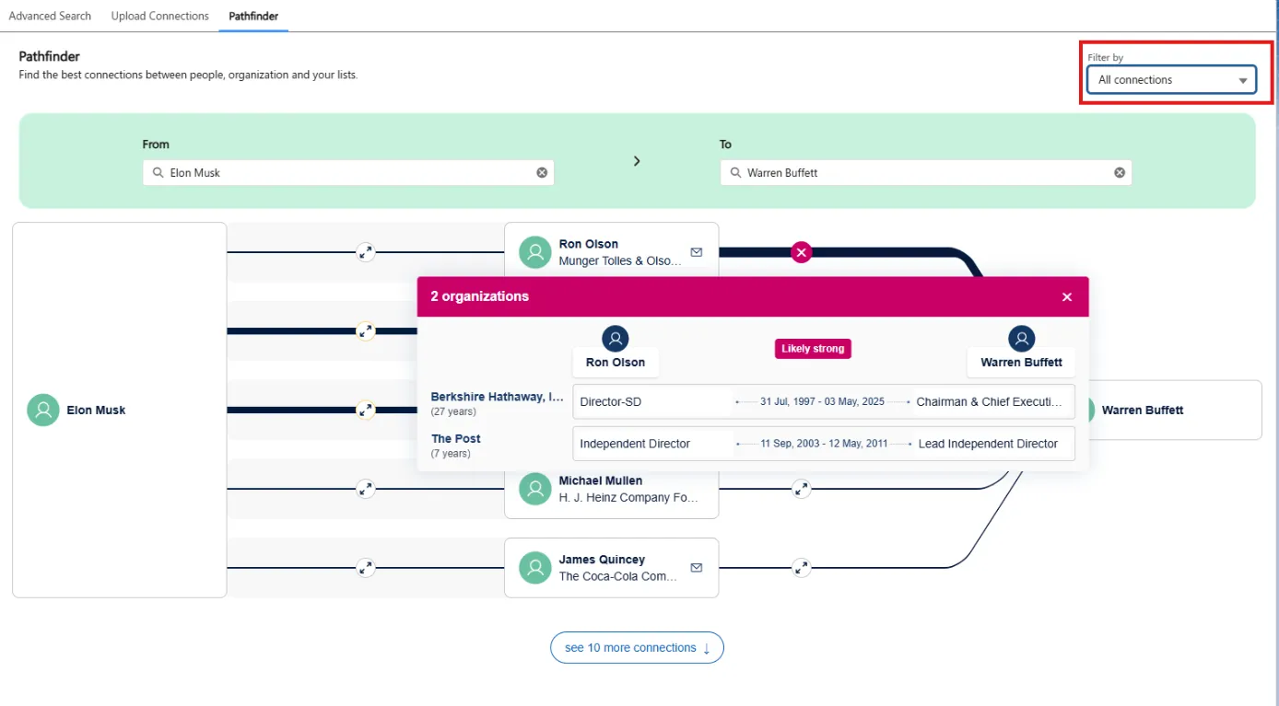
Task: Select the Pathfinder tab
Action: (253, 16)
